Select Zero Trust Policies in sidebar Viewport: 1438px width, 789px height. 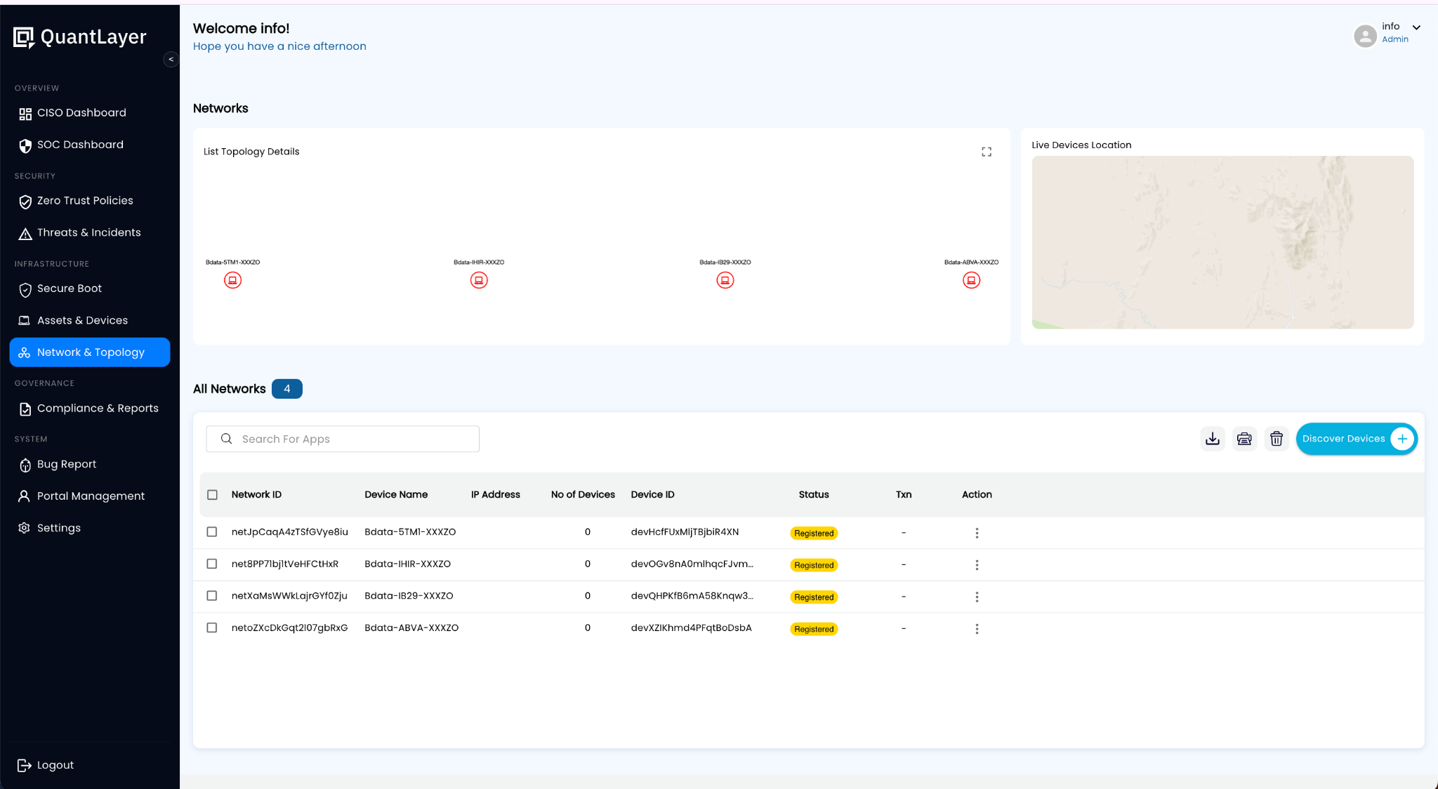pos(85,201)
